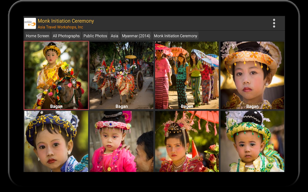308x192 pixels.
Task: Select Monk Initiation Ceremony breadcrumb
Action: point(176,36)
